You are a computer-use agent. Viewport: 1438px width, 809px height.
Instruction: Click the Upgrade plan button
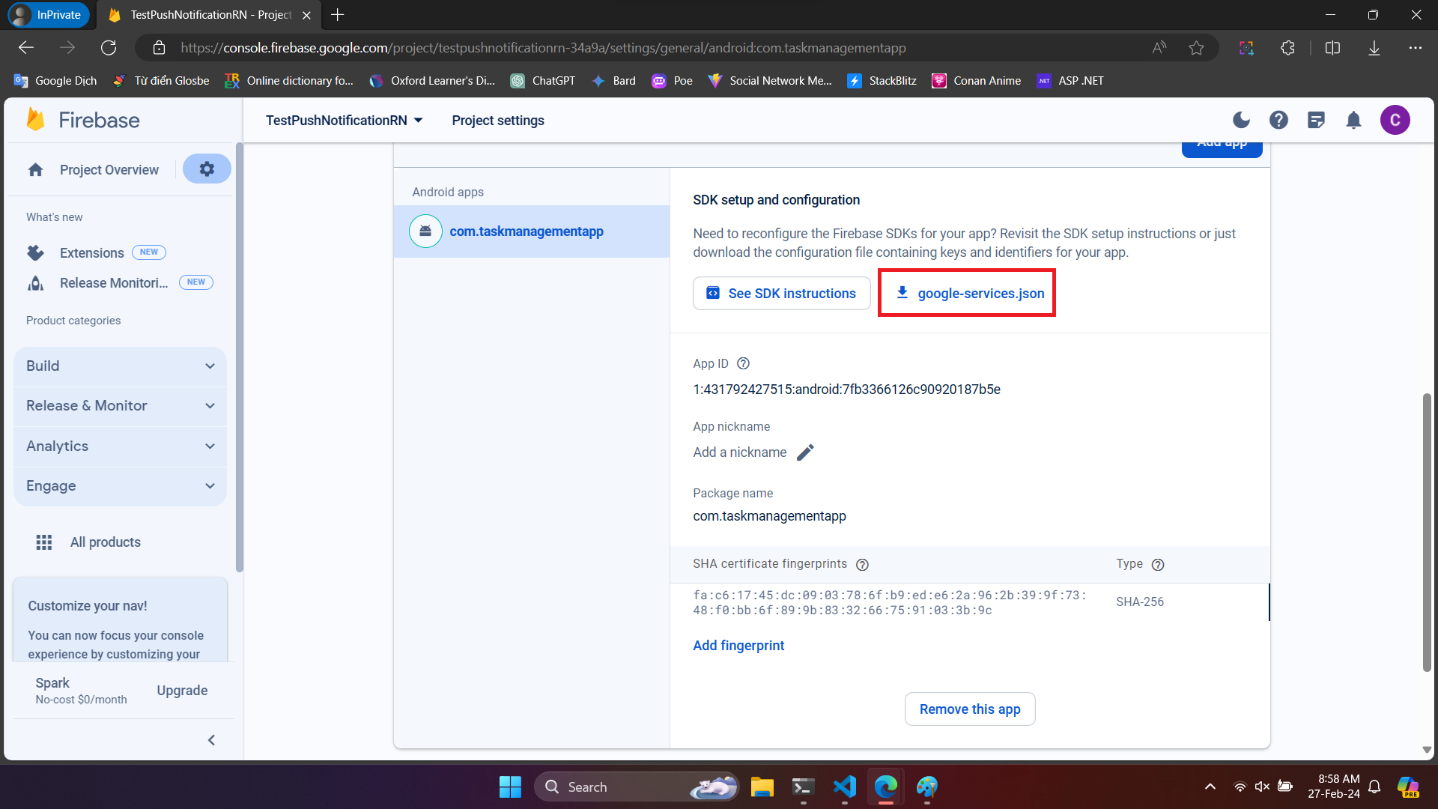(x=182, y=691)
